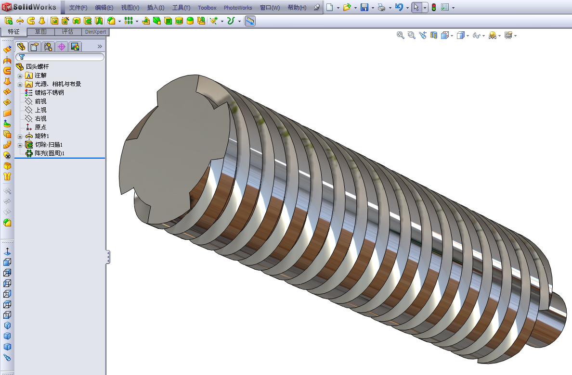Expand the 旋转1 feature
572x375 pixels.
[20, 137]
